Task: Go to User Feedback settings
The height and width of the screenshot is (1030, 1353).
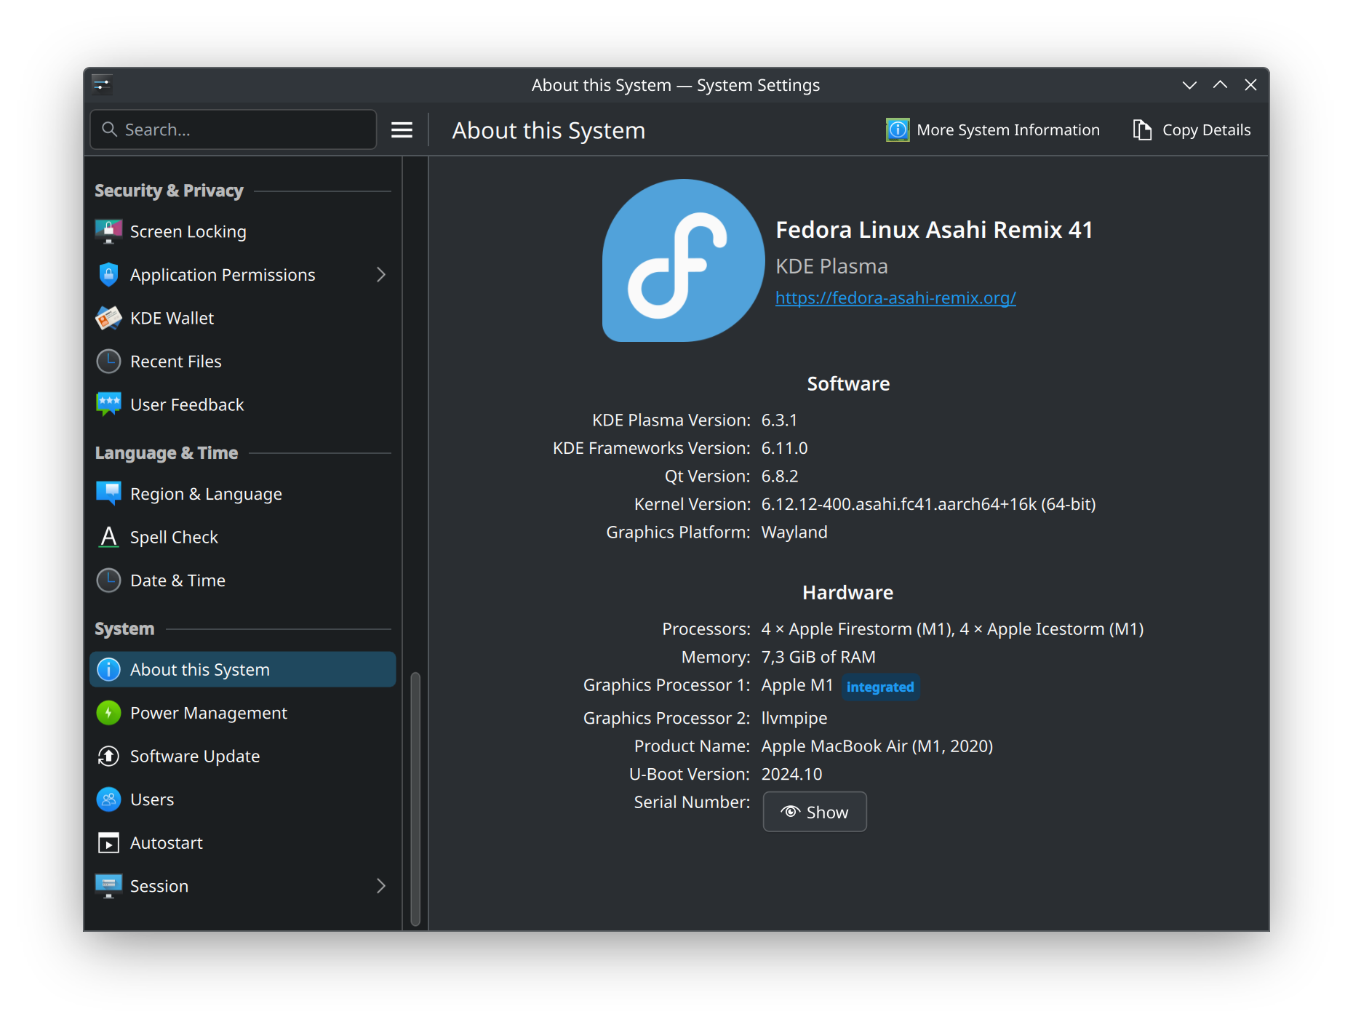Action: pos(242,404)
